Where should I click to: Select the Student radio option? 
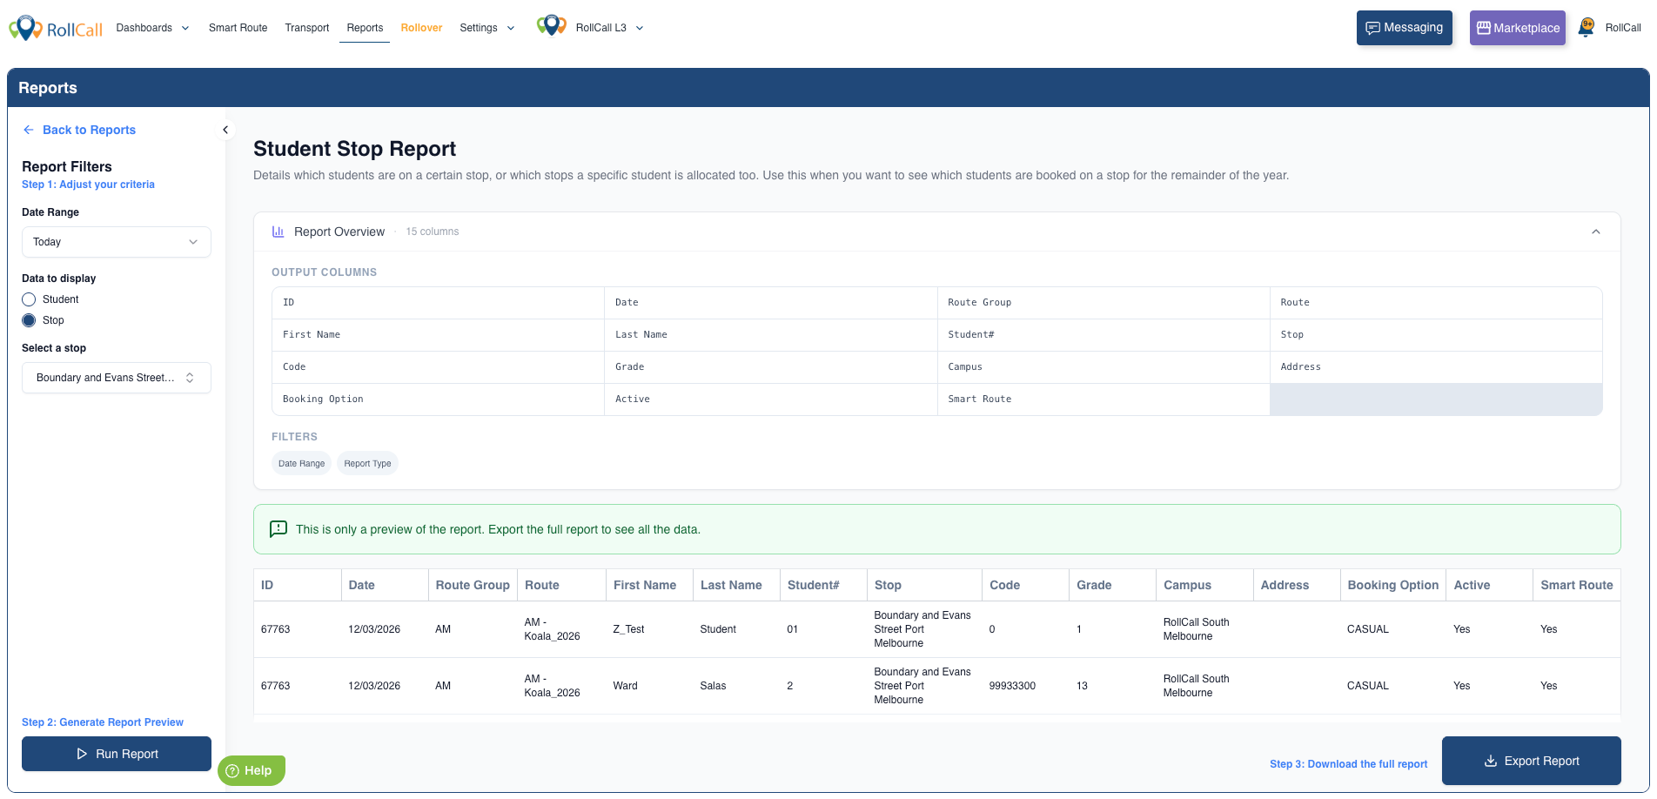point(29,299)
